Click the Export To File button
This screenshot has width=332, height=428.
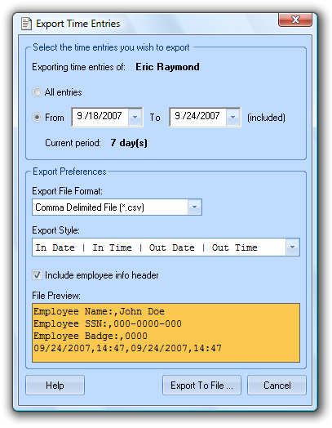[201, 386]
